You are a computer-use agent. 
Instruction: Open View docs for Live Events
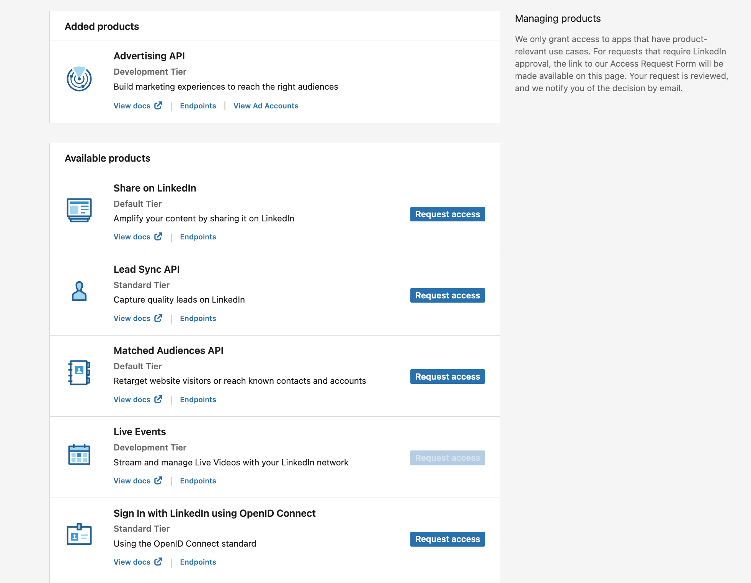pyautogui.click(x=138, y=481)
